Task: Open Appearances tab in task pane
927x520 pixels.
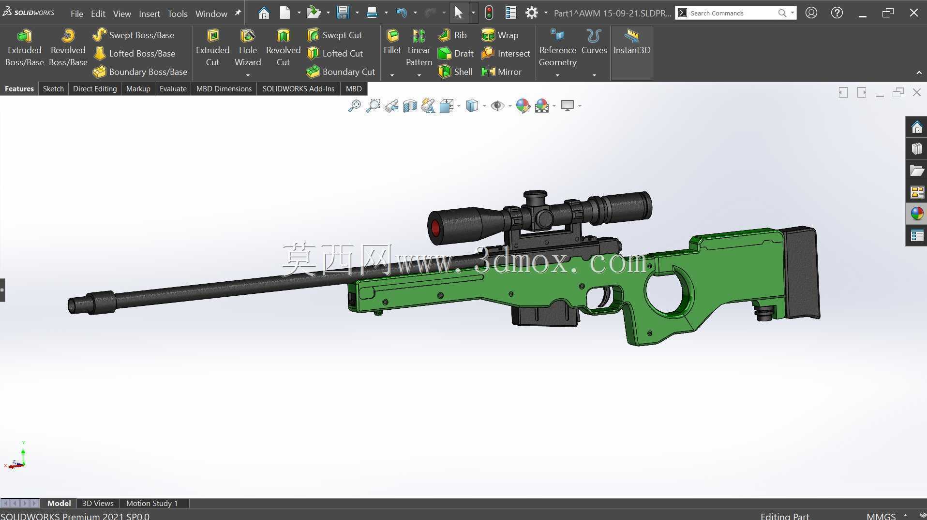Action: click(916, 214)
